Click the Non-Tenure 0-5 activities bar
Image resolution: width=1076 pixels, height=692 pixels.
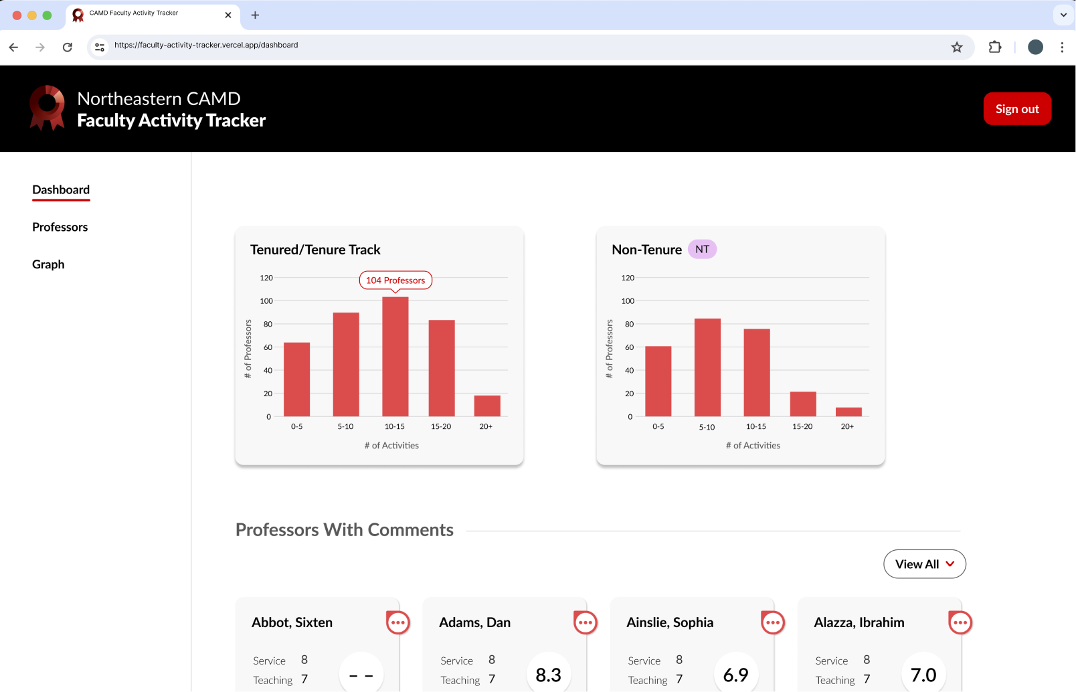point(658,381)
